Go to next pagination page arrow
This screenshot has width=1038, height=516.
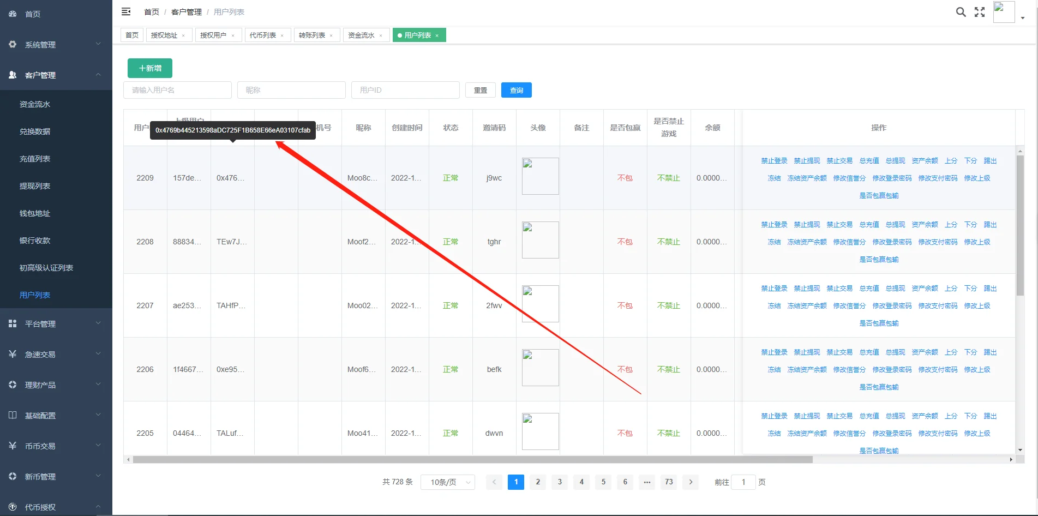[691, 482]
